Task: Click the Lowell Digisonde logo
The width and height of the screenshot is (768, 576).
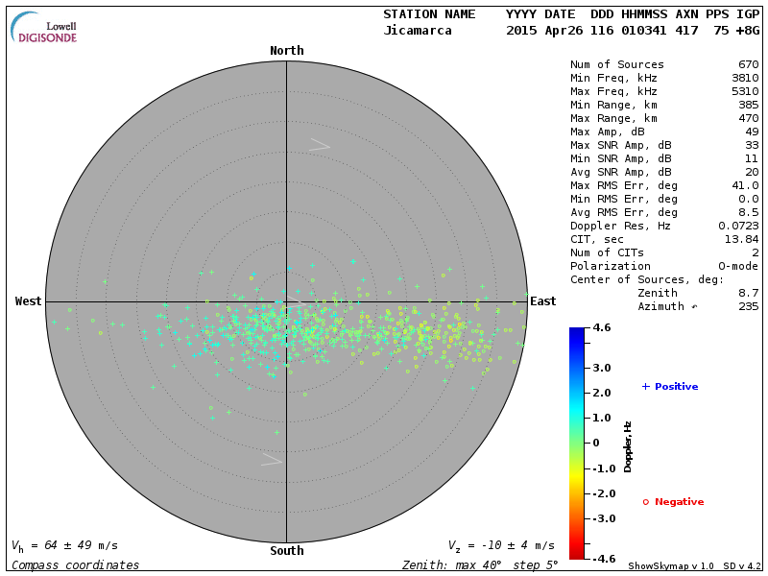Action: [x=44, y=28]
